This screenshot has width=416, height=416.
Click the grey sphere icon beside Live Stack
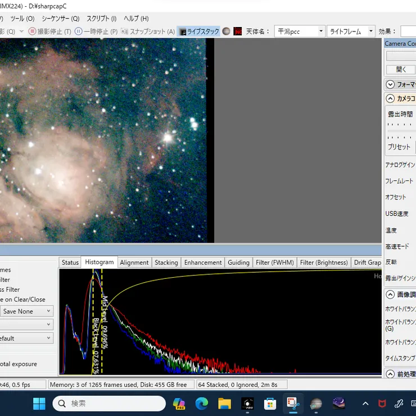tap(226, 31)
